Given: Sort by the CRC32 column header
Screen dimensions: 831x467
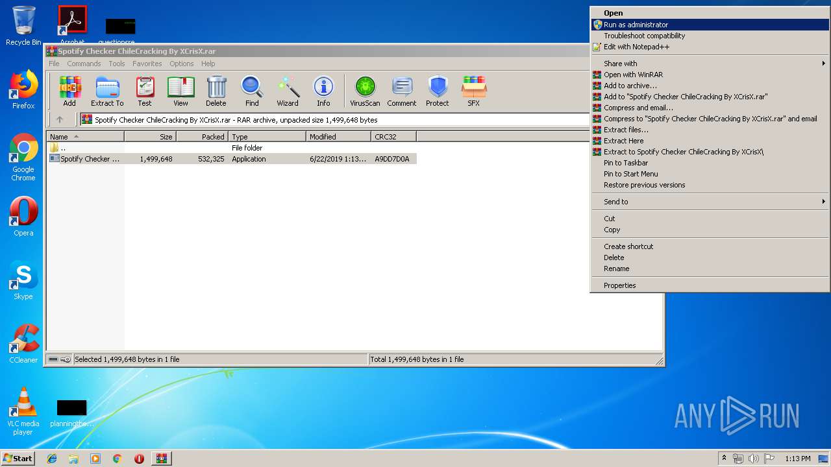Looking at the screenshot, I should [x=393, y=136].
